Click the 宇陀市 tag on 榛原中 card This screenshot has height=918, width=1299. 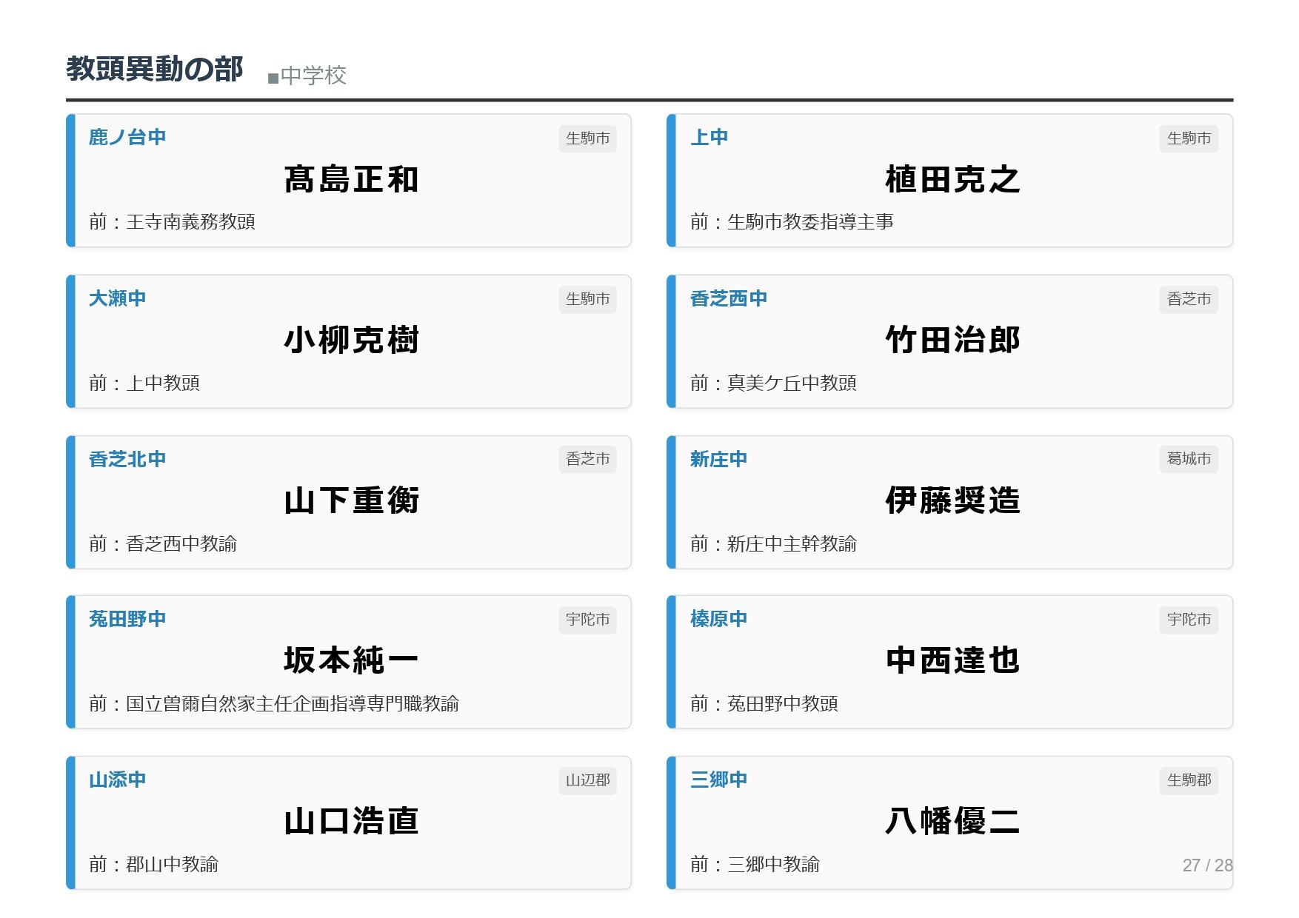(x=1188, y=620)
